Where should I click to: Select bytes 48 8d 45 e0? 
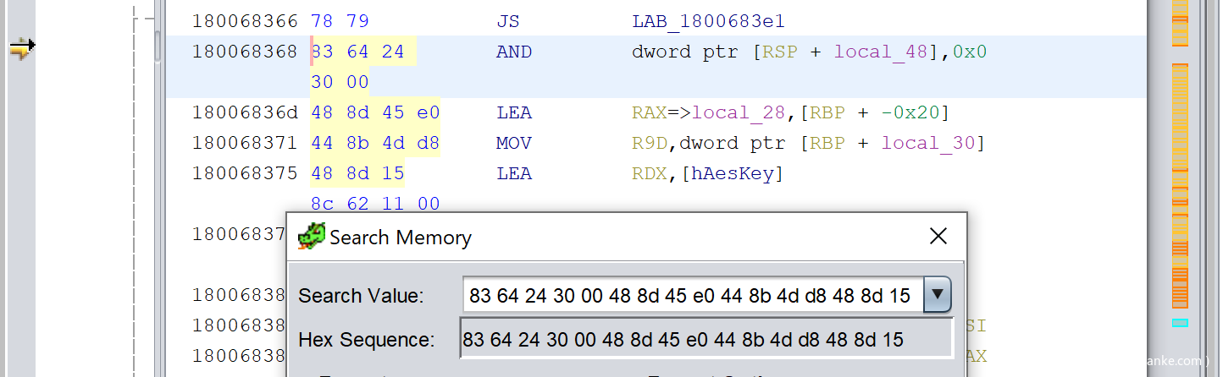click(375, 112)
